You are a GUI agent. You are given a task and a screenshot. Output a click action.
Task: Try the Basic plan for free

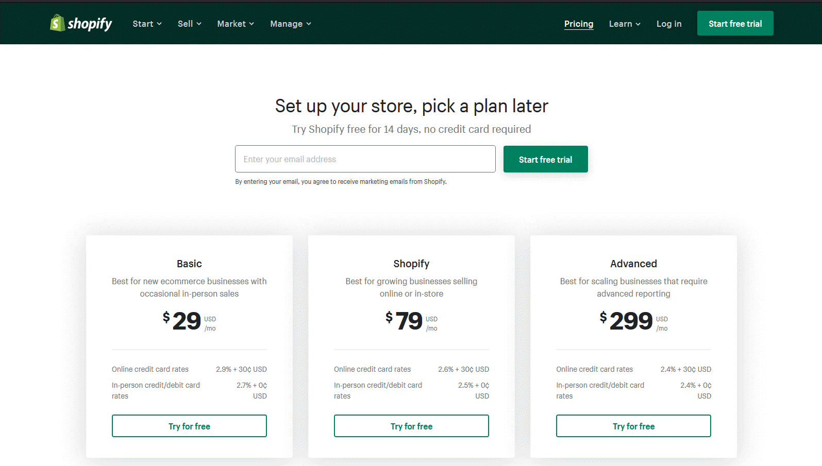(x=189, y=426)
